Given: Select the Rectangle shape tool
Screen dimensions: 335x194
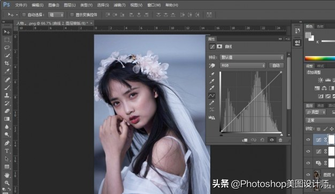Looking at the screenshot, I should (7, 166).
